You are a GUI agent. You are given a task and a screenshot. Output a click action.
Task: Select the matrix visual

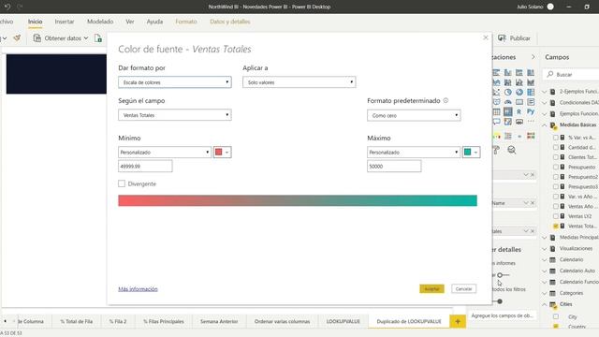(507, 112)
